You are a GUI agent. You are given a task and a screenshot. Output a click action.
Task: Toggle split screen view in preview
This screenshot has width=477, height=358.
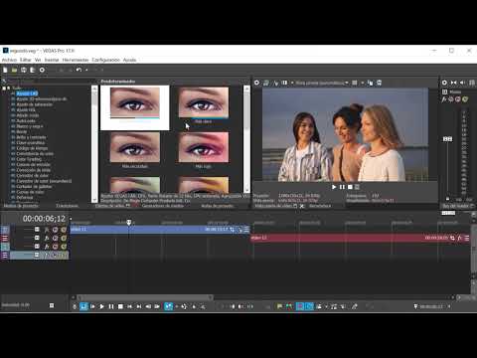pos(284,83)
